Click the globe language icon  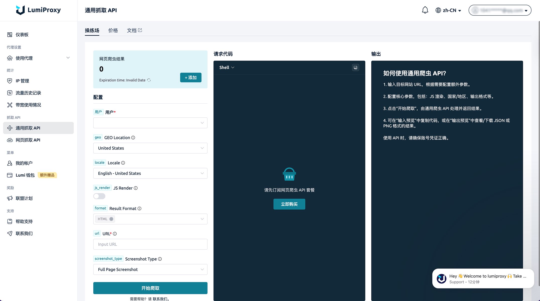click(438, 10)
